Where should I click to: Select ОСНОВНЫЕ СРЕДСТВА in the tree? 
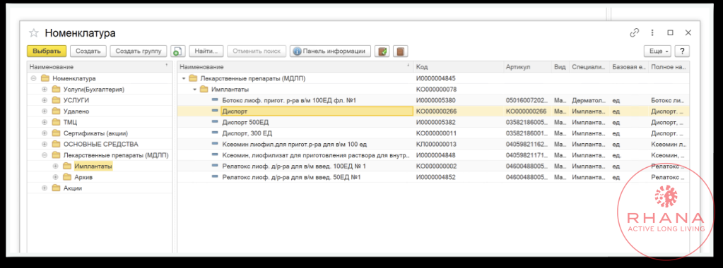101,144
